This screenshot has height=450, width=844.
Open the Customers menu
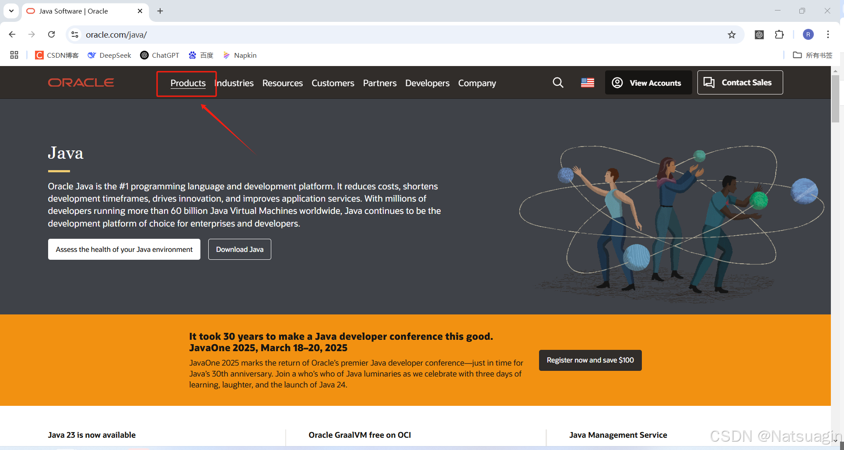(333, 83)
